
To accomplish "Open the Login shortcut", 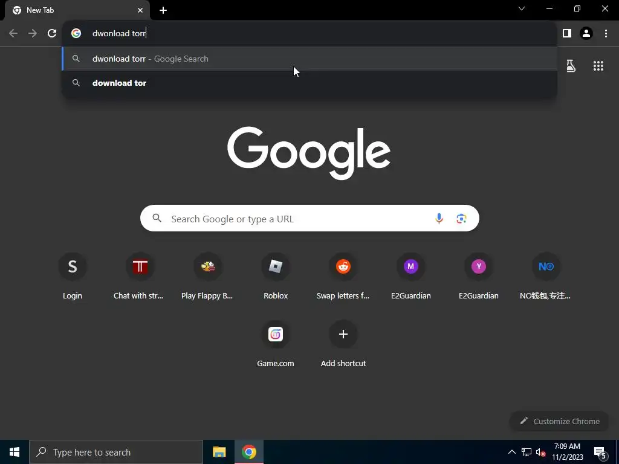I will tap(73, 276).
